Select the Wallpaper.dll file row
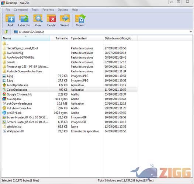 pyautogui.click(x=70, y=131)
